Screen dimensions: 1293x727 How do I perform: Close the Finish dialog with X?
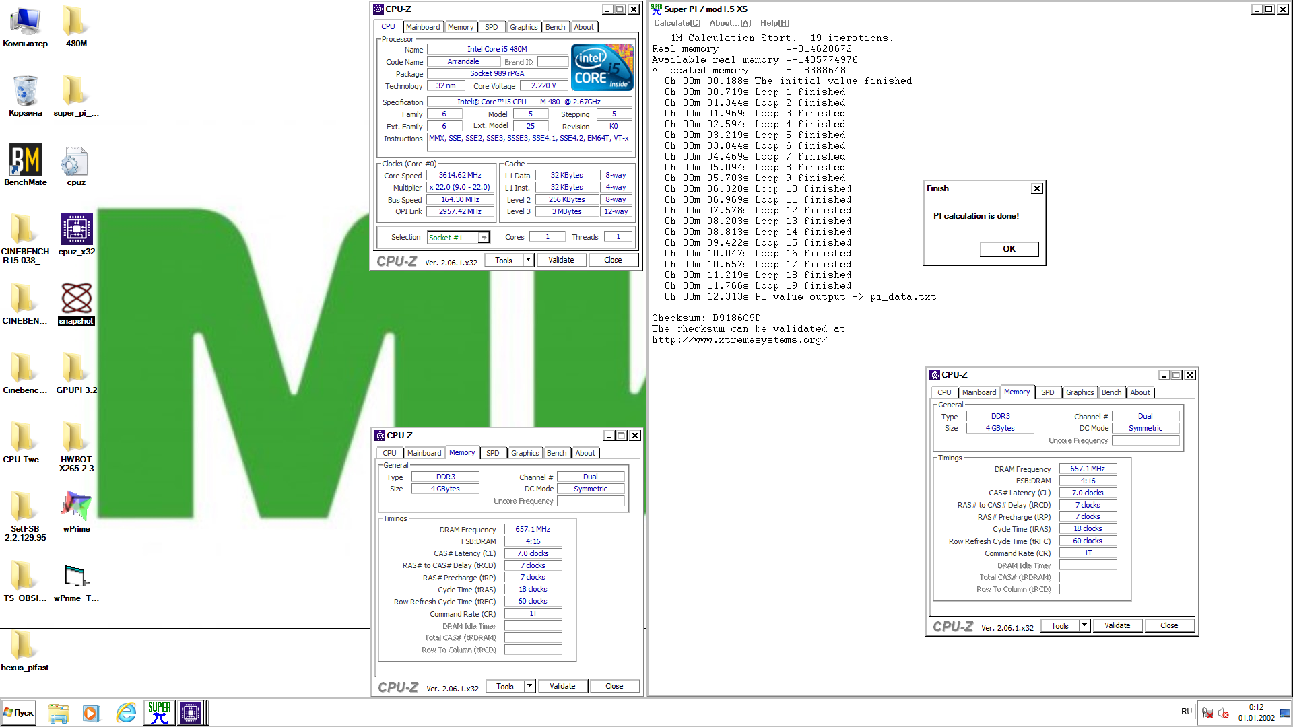[1037, 188]
